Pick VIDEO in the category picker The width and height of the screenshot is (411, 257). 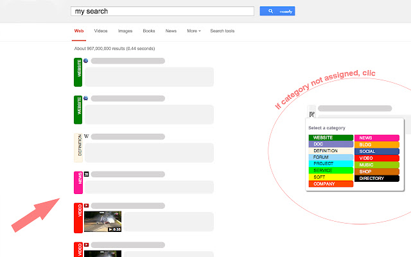(x=377, y=158)
